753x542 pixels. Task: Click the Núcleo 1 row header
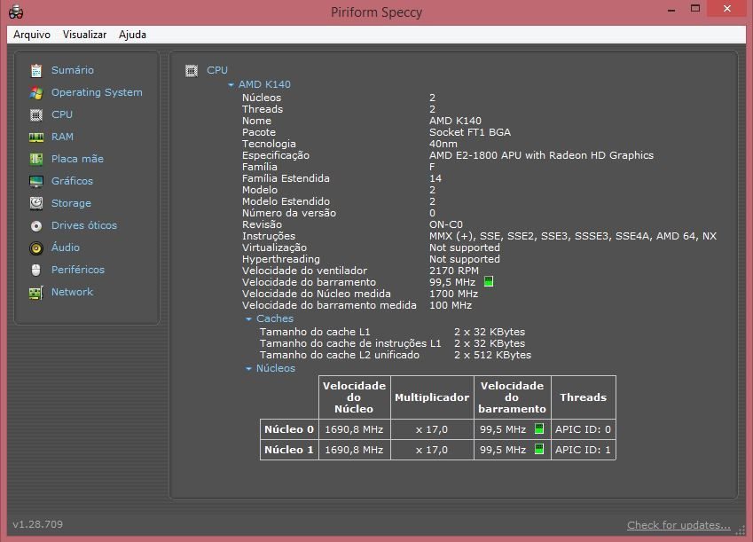tap(289, 450)
